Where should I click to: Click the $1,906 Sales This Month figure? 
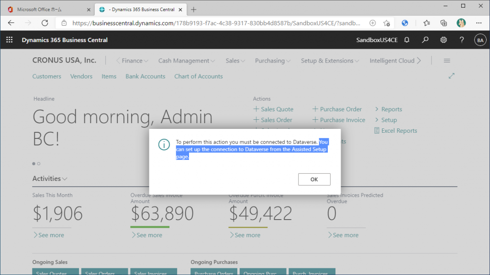point(57,213)
